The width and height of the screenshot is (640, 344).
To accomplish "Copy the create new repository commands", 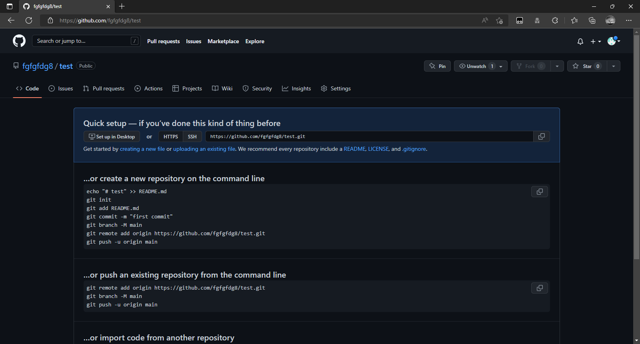I will pos(540,192).
